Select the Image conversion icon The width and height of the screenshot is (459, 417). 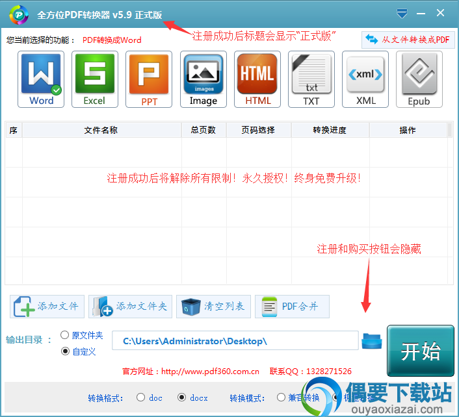tap(203, 79)
